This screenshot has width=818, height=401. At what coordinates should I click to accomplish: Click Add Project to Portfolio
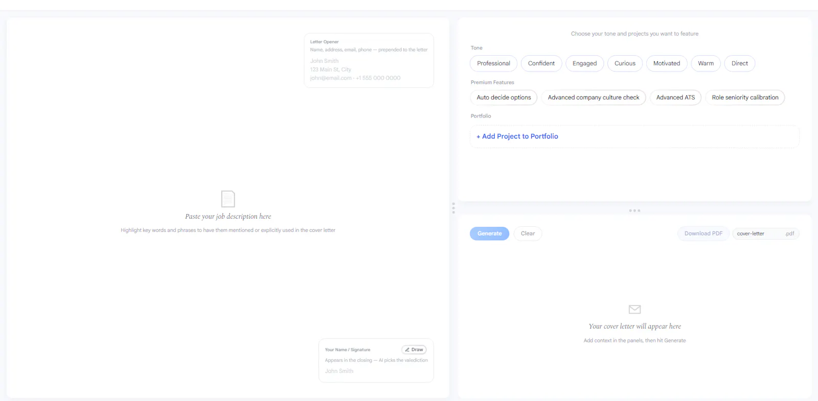pyautogui.click(x=634, y=136)
